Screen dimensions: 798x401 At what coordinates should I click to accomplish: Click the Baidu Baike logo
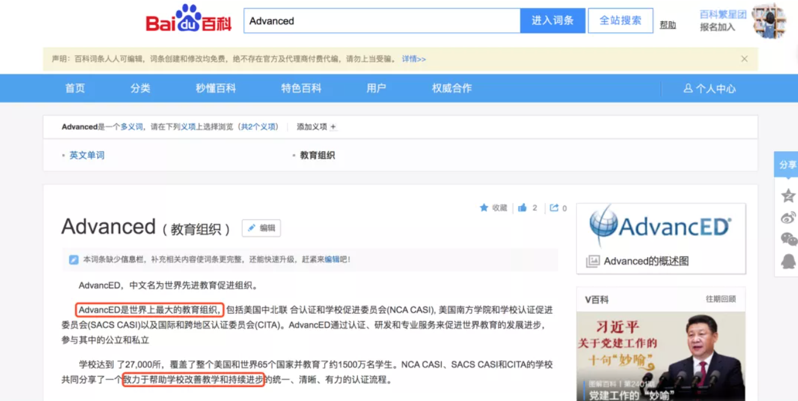[x=189, y=19]
